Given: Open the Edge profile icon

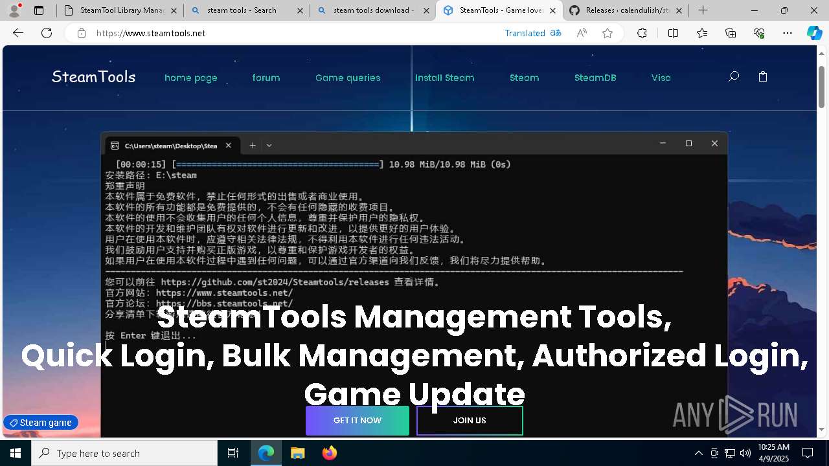Looking at the screenshot, I should pos(14,10).
